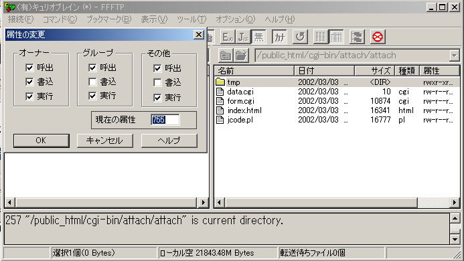Screen dimensions: 464x261
Task: Toggle owner 書込 (write) checkbox
Action: click(x=29, y=82)
